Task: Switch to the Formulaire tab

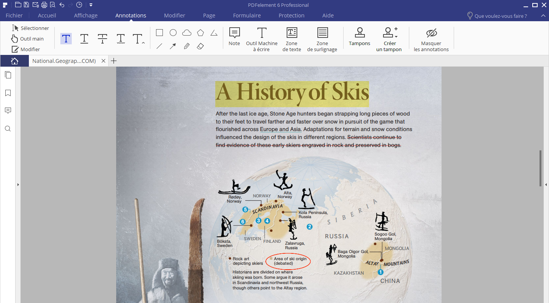Action: coord(247,16)
